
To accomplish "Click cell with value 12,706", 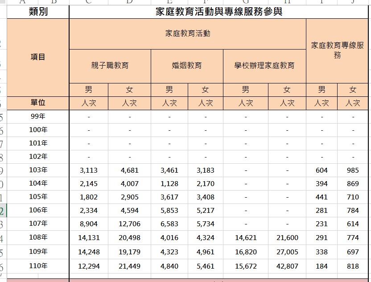I will pos(129,224).
